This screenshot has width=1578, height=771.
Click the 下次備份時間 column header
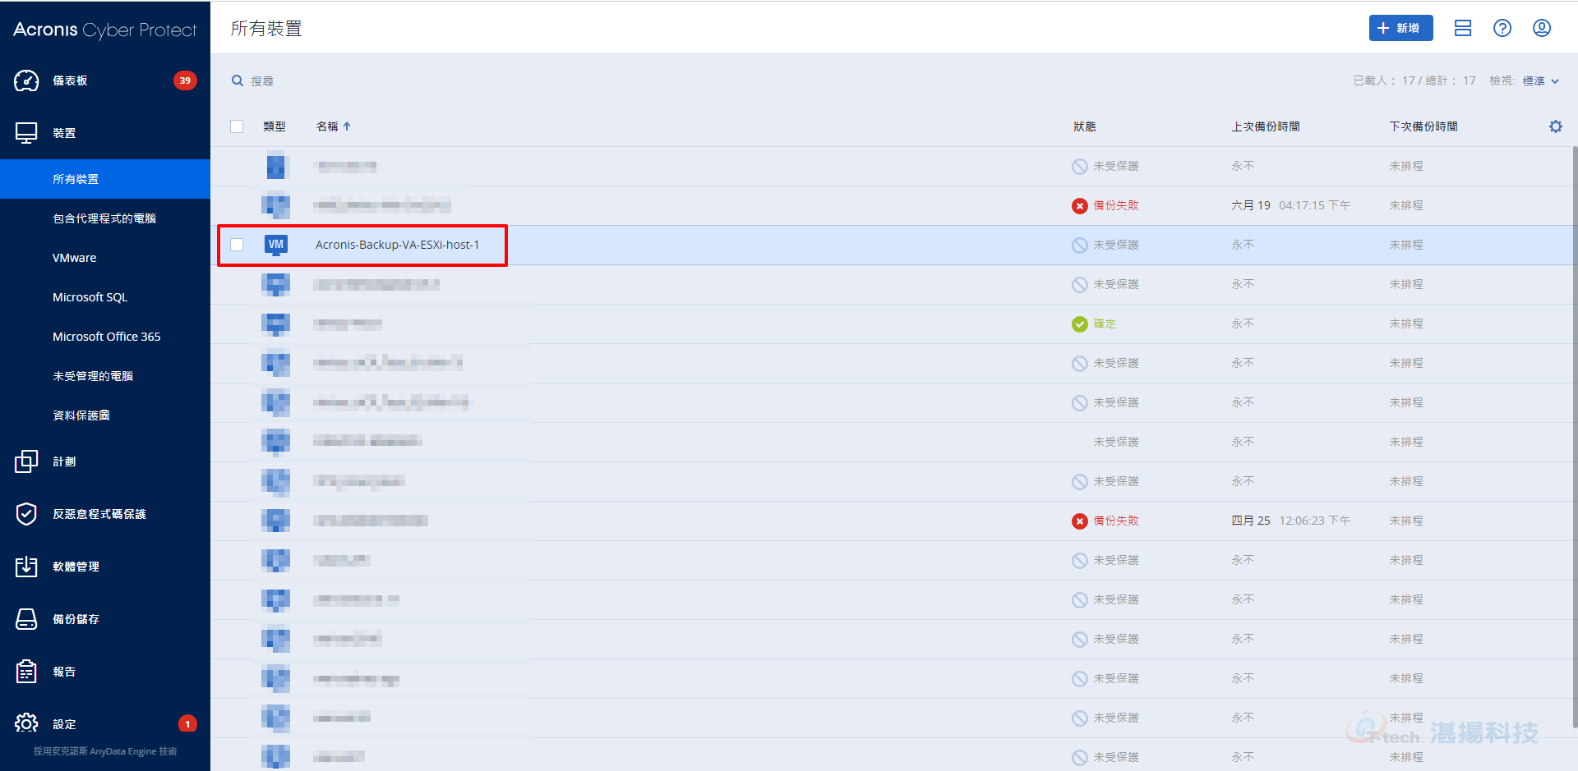(1423, 126)
